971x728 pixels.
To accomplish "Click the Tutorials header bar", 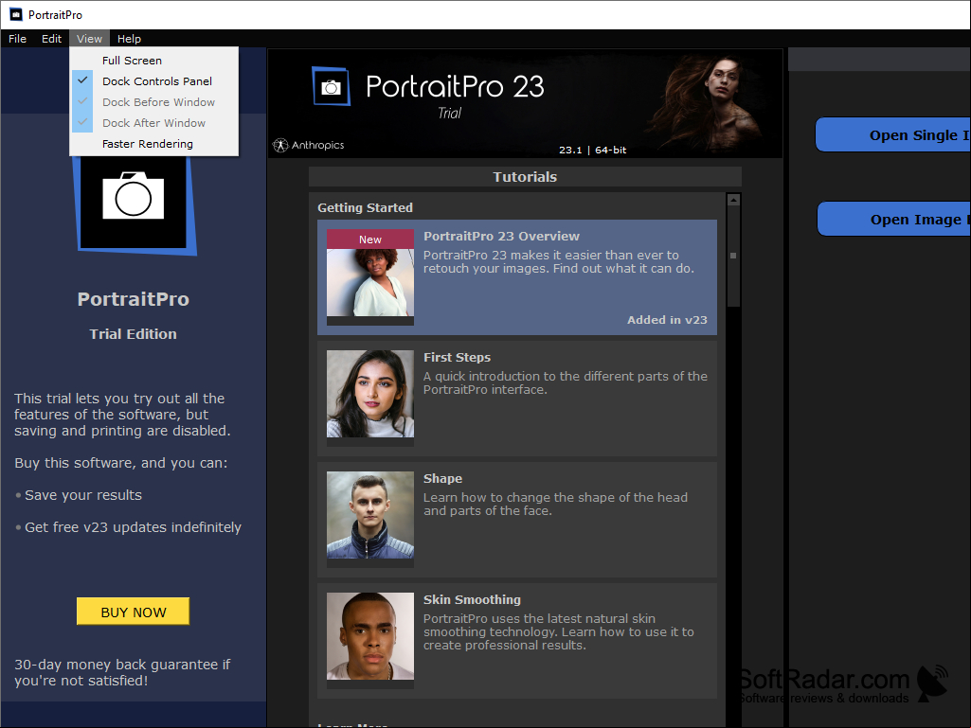I will pos(525,177).
